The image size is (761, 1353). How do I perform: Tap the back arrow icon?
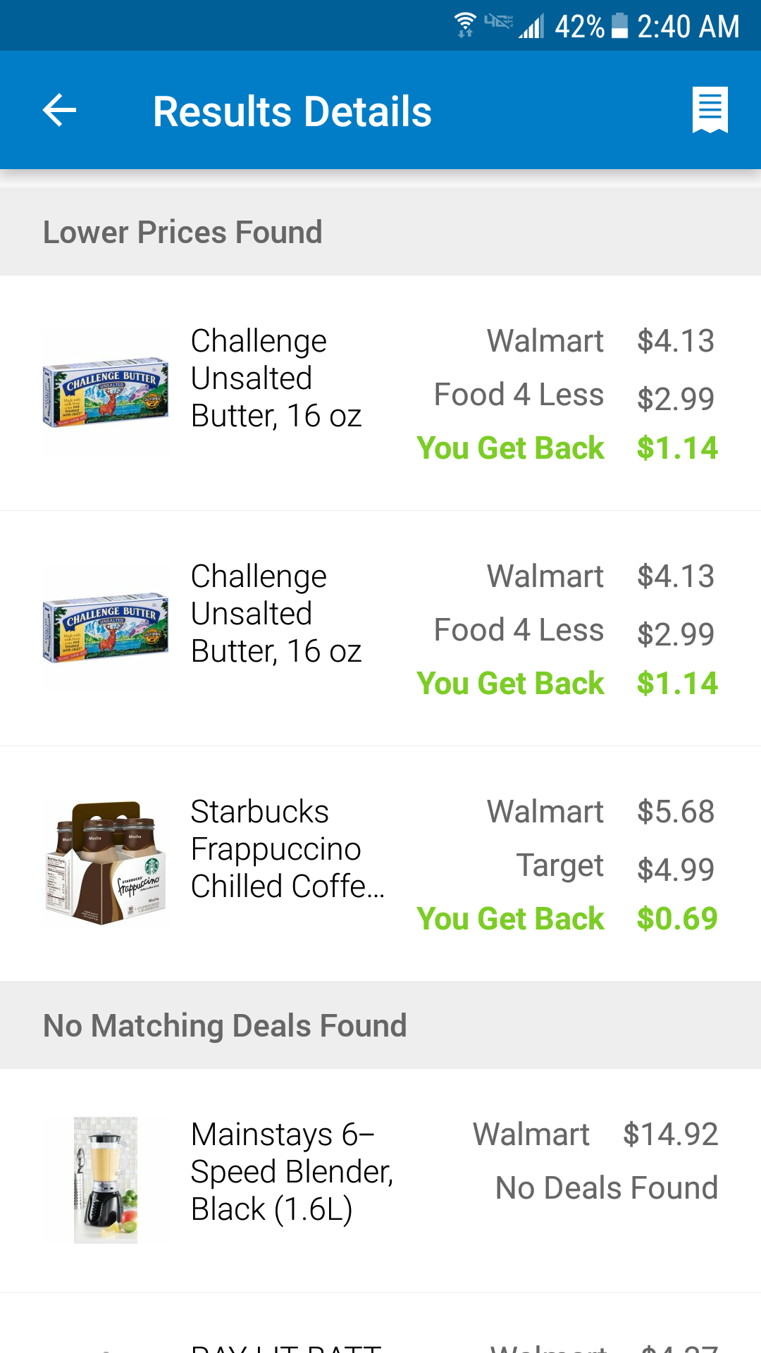(x=60, y=111)
